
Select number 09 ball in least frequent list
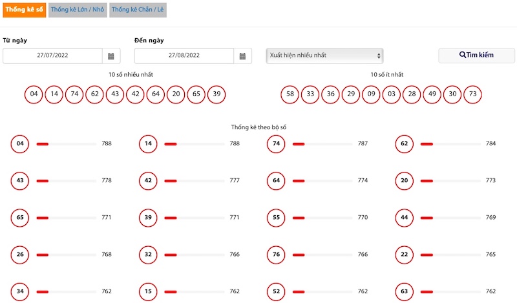[x=371, y=94]
